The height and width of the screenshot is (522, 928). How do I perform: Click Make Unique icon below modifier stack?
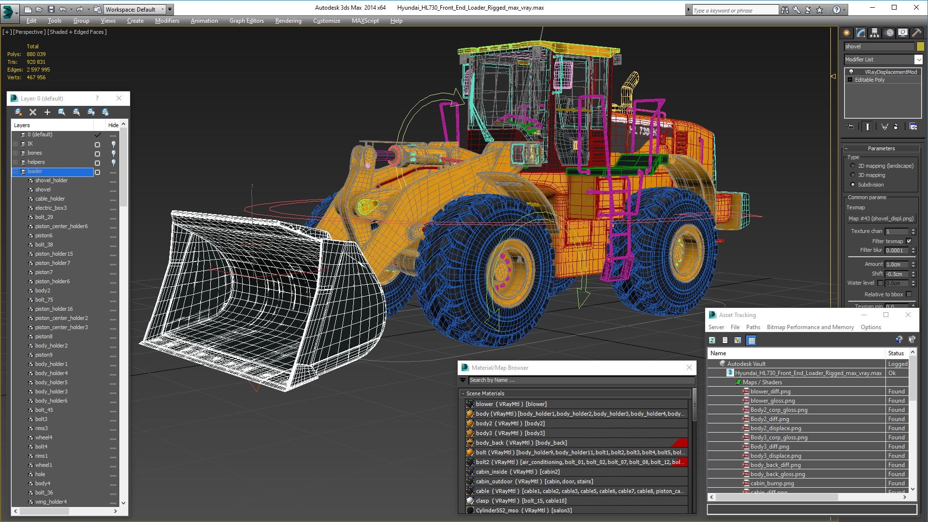click(x=884, y=127)
